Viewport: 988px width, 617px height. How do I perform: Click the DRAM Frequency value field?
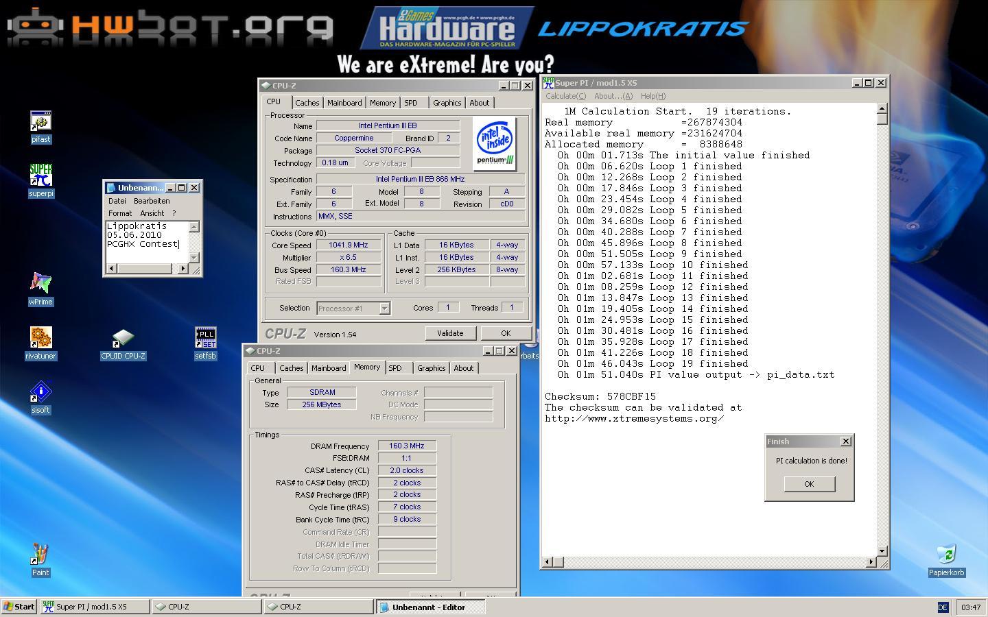[407, 446]
